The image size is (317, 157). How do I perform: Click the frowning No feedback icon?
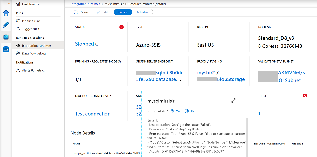click(x=187, y=111)
